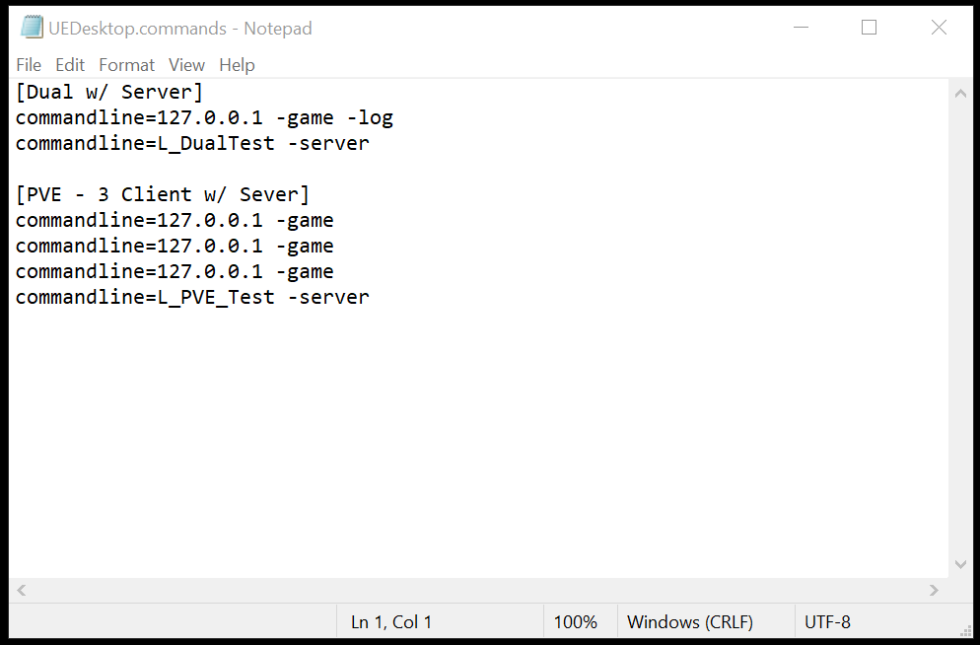980x645 pixels.
Task: Click the vertical scrollbar down arrow
Action: (960, 565)
